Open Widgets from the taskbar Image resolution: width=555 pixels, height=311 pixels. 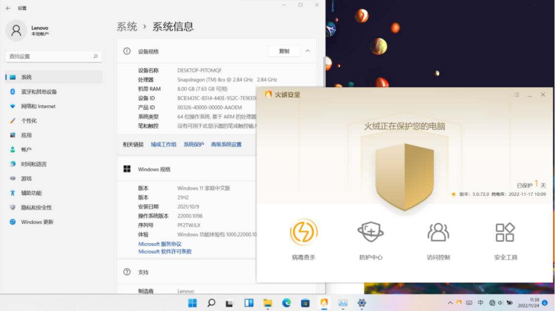coord(249,303)
